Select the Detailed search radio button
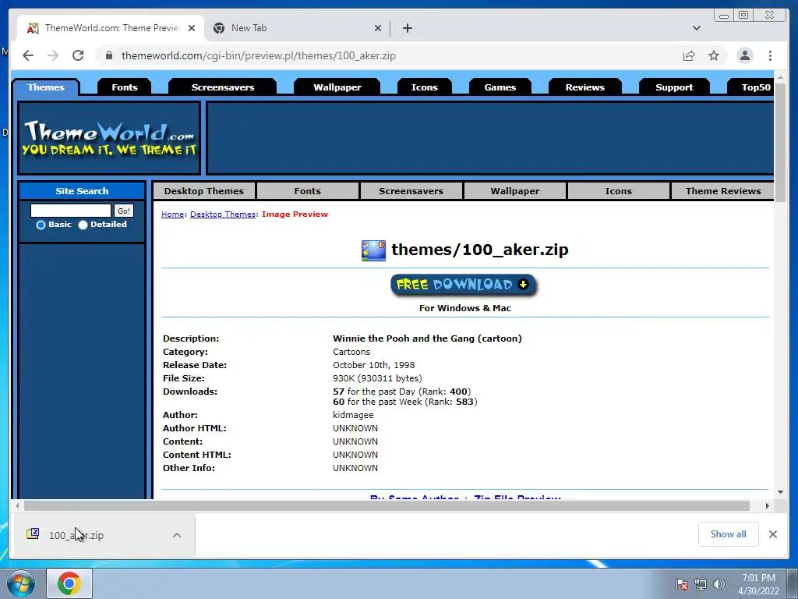Image resolution: width=798 pixels, height=599 pixels. [x=83, y=225]
